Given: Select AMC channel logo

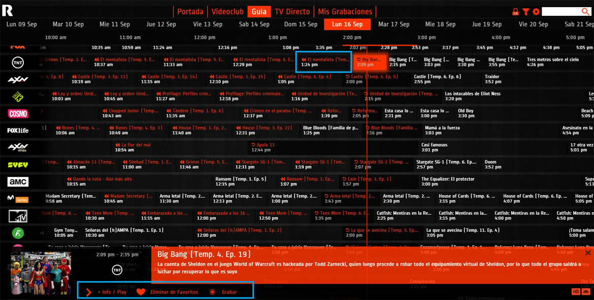Looking at the screenshot, I should 18,182.
